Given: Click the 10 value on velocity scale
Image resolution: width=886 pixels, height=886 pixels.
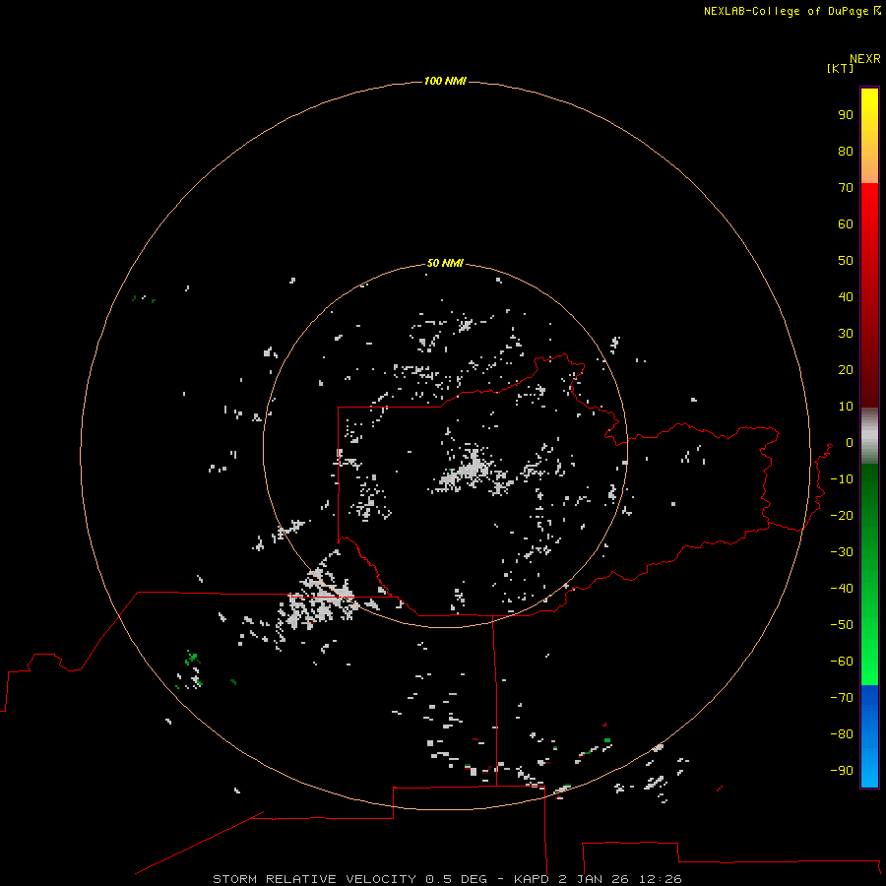Looking at the screenshot, I should [x=846, y=407].
